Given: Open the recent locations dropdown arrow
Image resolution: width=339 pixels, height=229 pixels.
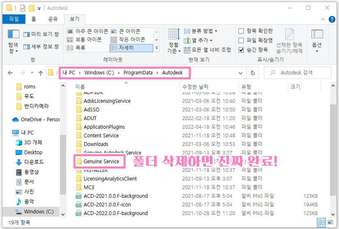Looking at the screenshot, I should (x=32, y=73).
